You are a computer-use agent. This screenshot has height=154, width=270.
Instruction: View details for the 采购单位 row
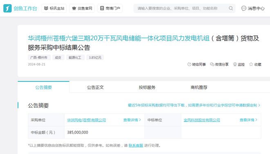point(132,120)
